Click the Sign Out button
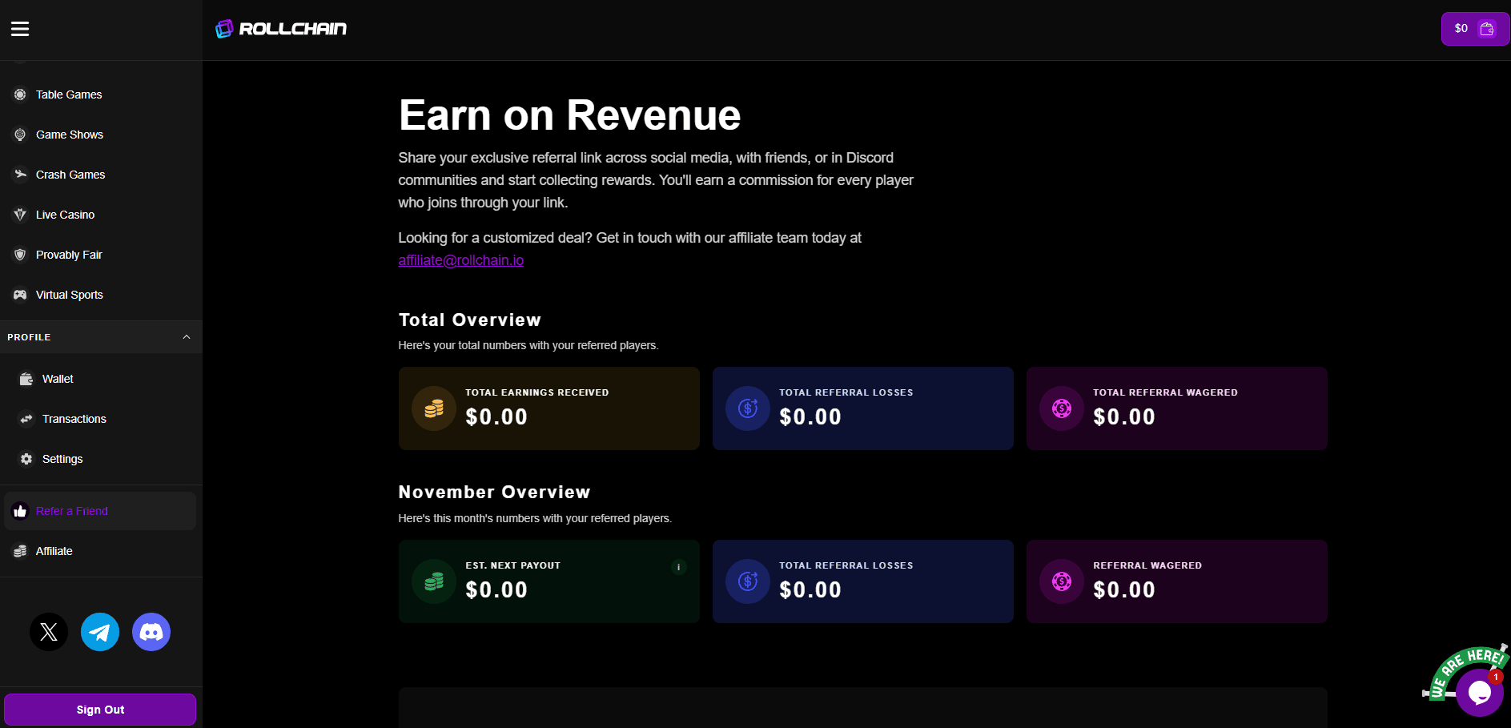Viewport: 1511px width, 728px height. (x=99, y=709)
